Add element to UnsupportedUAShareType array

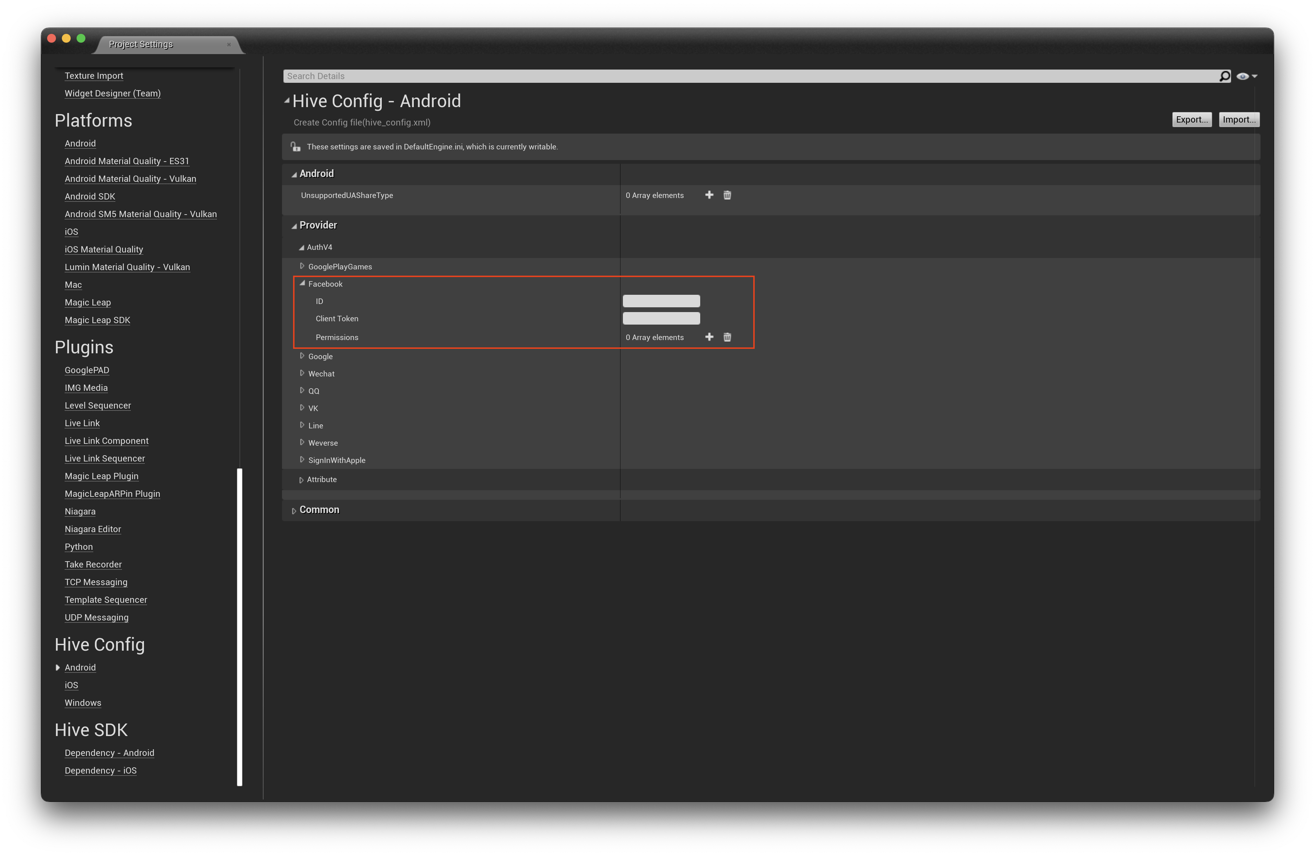click(709, 195)
